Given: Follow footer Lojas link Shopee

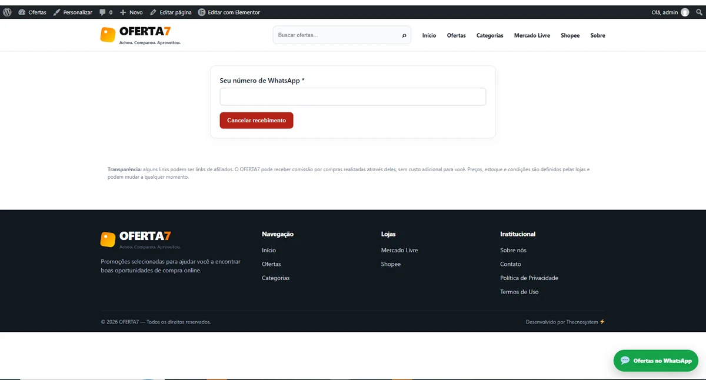Looking at the screenshot, I should pos(391,264).
